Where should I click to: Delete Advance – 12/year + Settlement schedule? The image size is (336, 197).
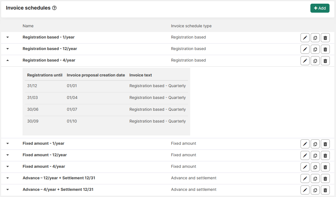[325, 178]
